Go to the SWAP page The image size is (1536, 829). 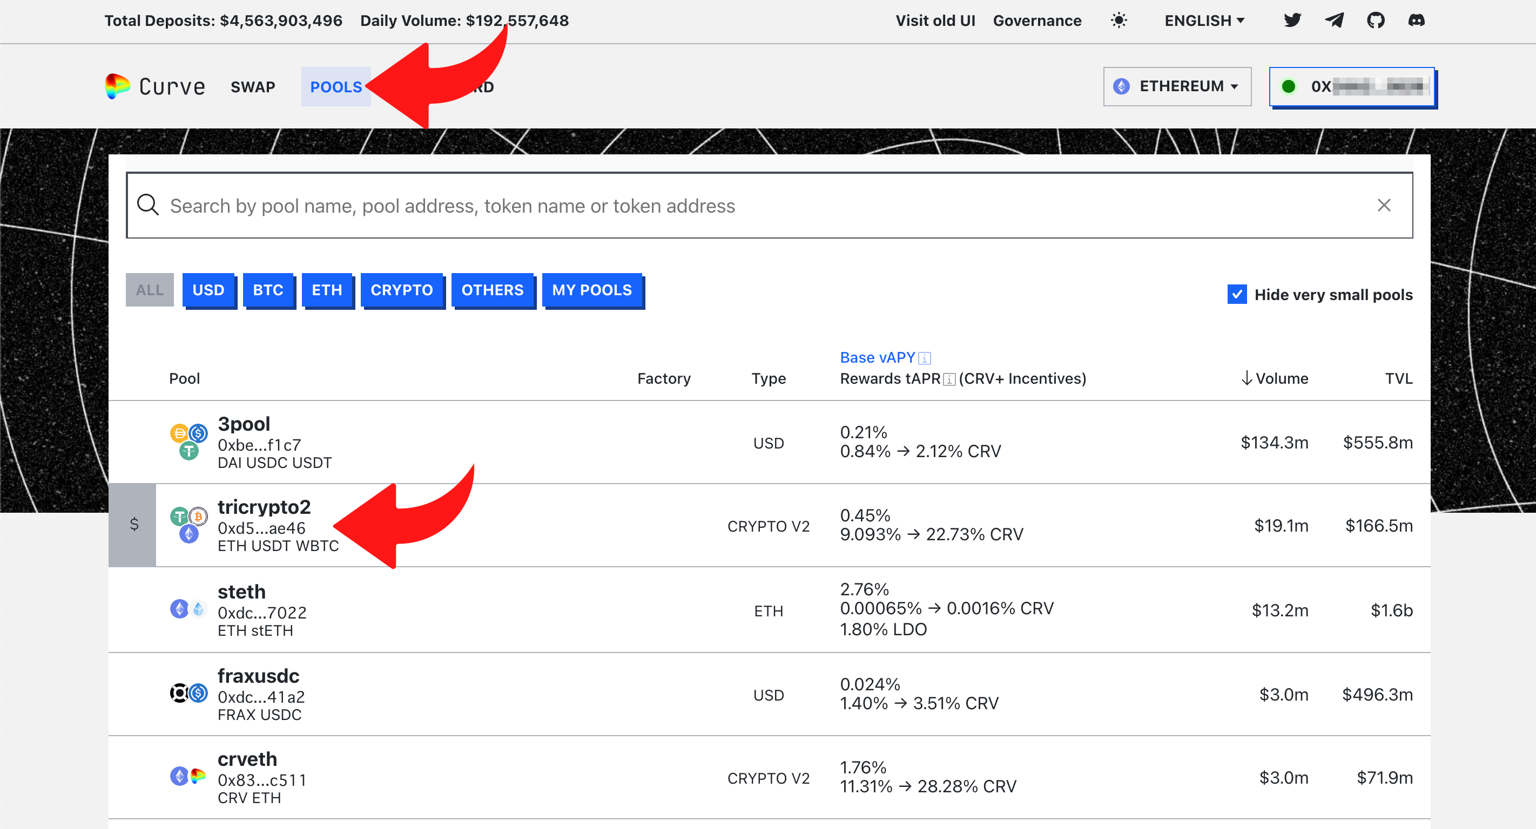pos(253,87)
